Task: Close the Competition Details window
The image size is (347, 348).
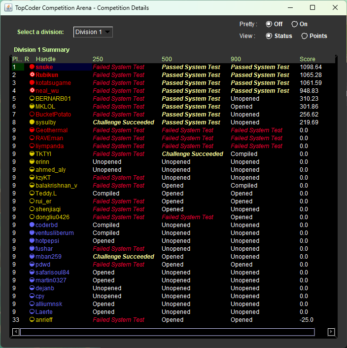Action: 335,7
